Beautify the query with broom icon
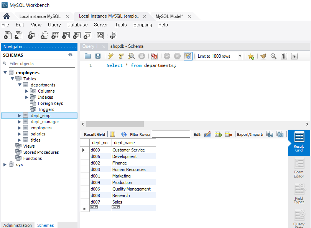The width and height of the screenshot is (311, 228). [x=263, y=56]
